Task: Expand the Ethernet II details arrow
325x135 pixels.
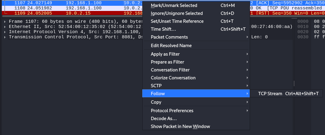Action: (5, 26)
